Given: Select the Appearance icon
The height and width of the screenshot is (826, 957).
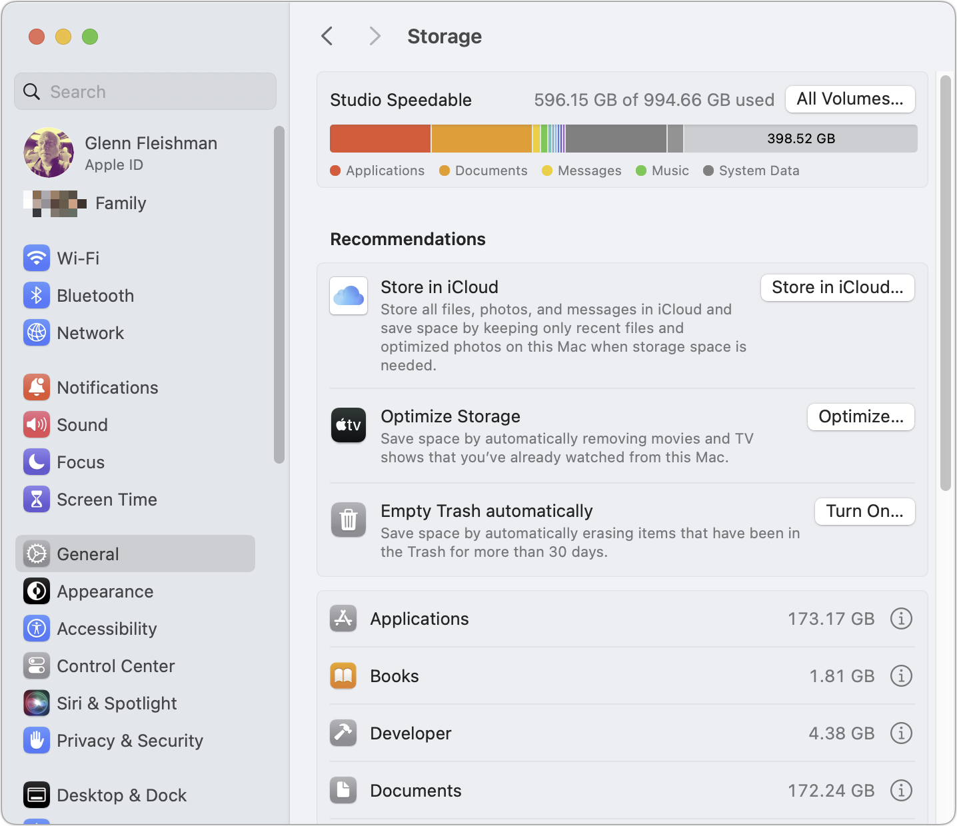Looking at the screenshot, I should pyautogui.click(x=37, y=591).
